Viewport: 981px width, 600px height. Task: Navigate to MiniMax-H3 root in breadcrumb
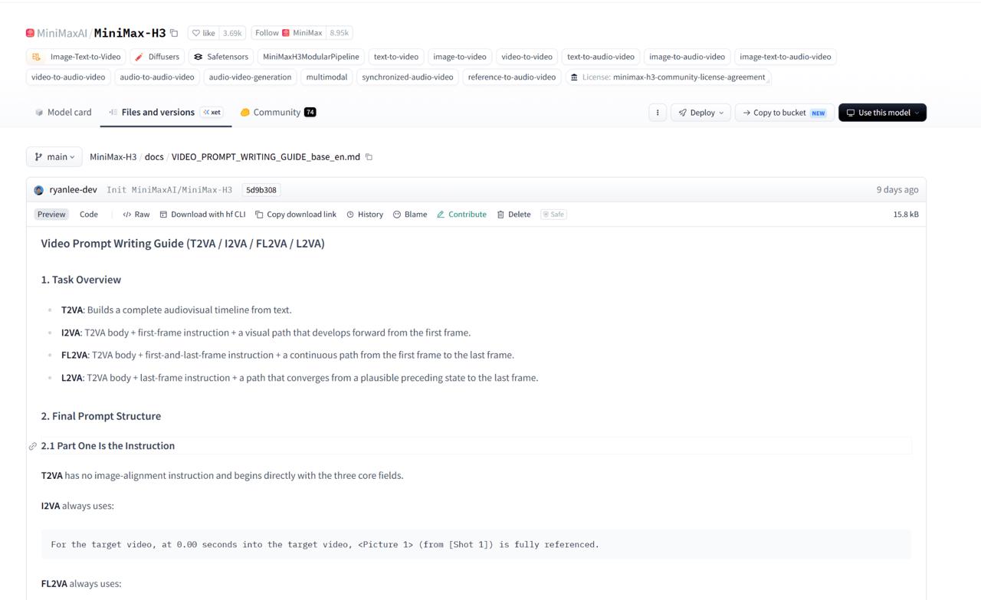click(x=113, y=157)
